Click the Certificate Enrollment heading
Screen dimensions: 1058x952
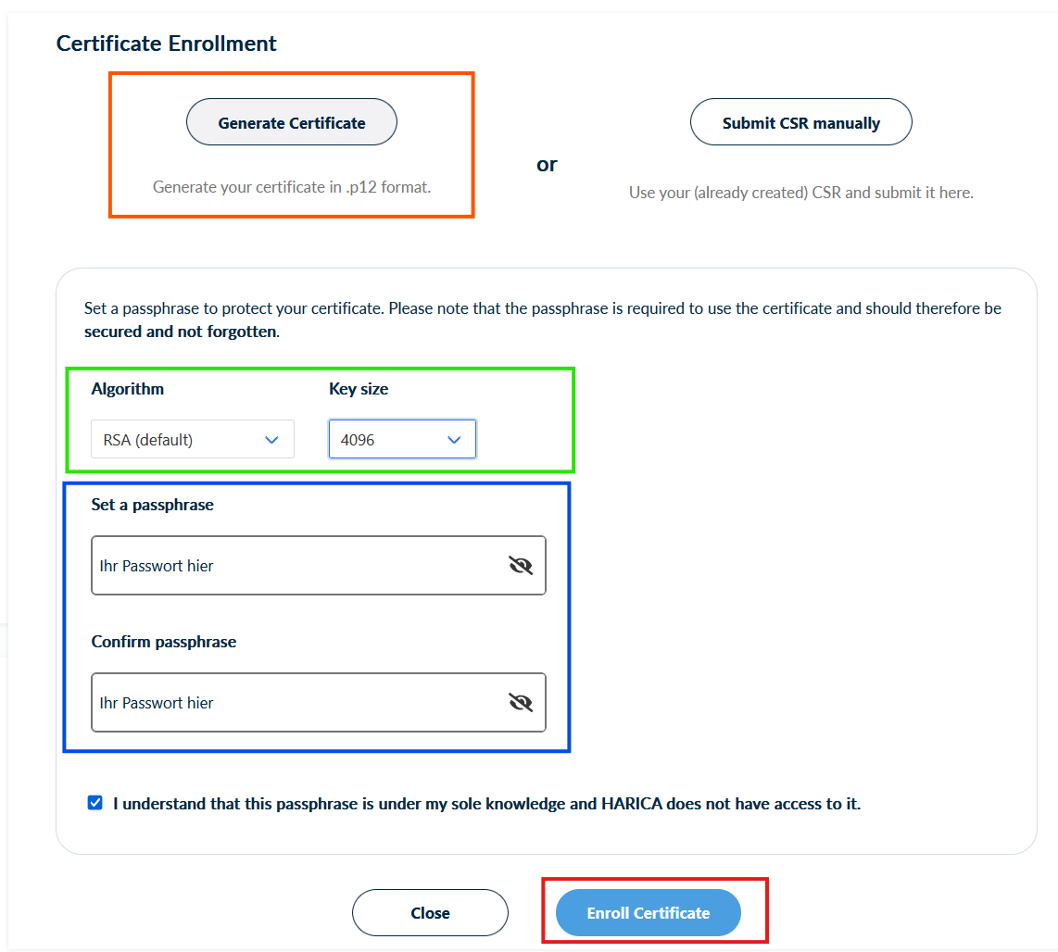(167, 44)
